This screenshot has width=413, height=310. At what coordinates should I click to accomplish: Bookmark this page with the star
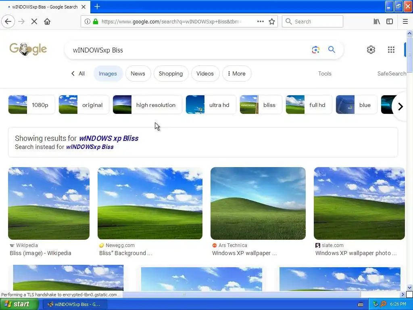click(x=272, y=21)
